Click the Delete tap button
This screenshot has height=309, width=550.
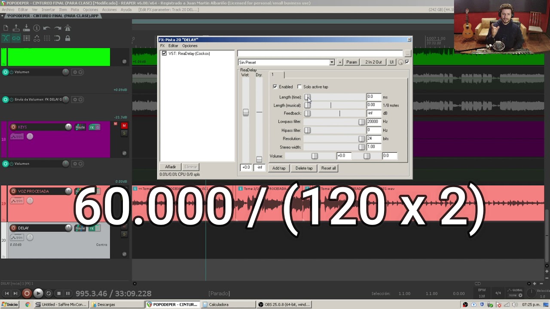304,168
